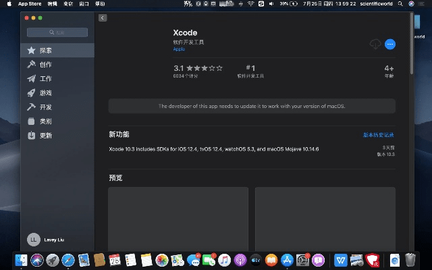Select the Xcode 10.3 release notes text

(x=214, y=149)
